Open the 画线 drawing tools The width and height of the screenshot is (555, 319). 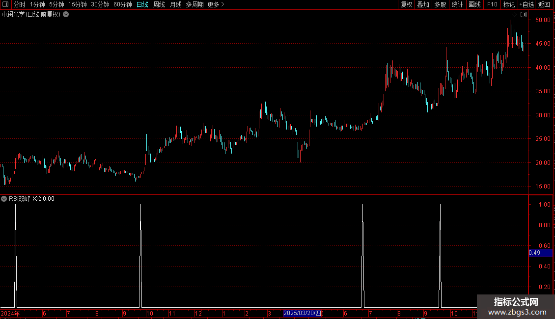pyautogui.click(x=474, y=4)
